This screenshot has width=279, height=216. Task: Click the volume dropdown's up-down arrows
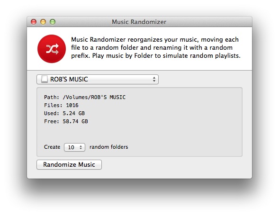click(x=154, y=80)
